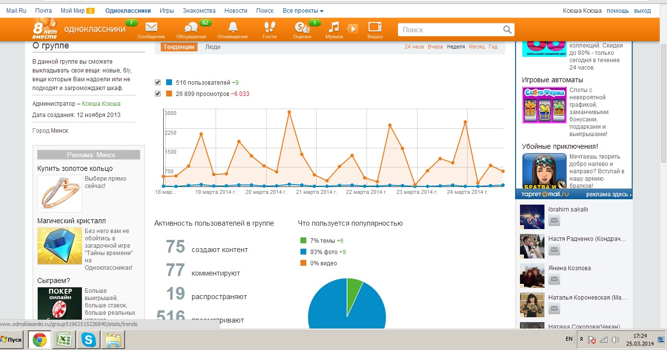
Task: Click the EN language indicator
Action: [569, 339]
